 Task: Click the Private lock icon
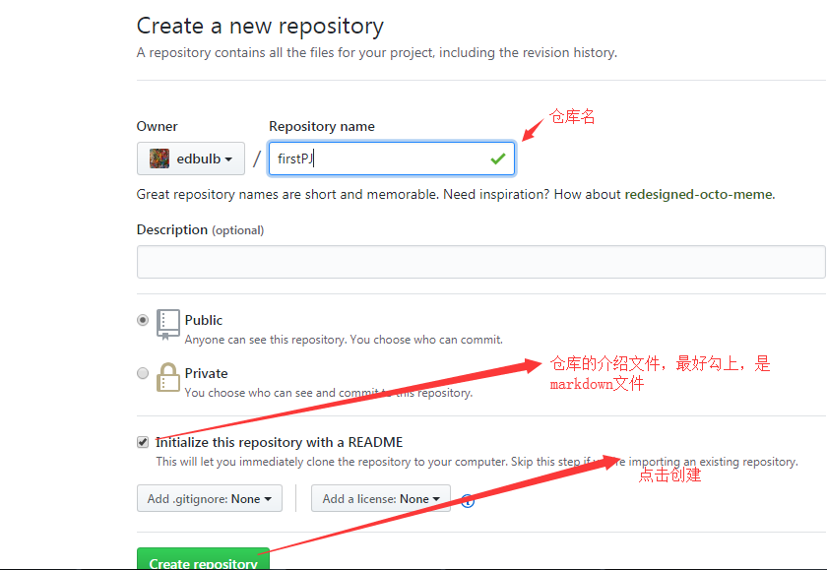tap(167, 377)
